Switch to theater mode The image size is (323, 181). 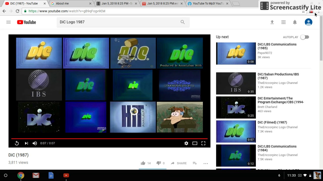(195, 143)
